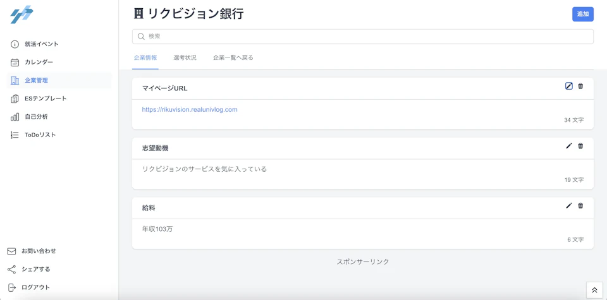Click the 6 文字 character count
607x300 pixels.
pos(575,240)
